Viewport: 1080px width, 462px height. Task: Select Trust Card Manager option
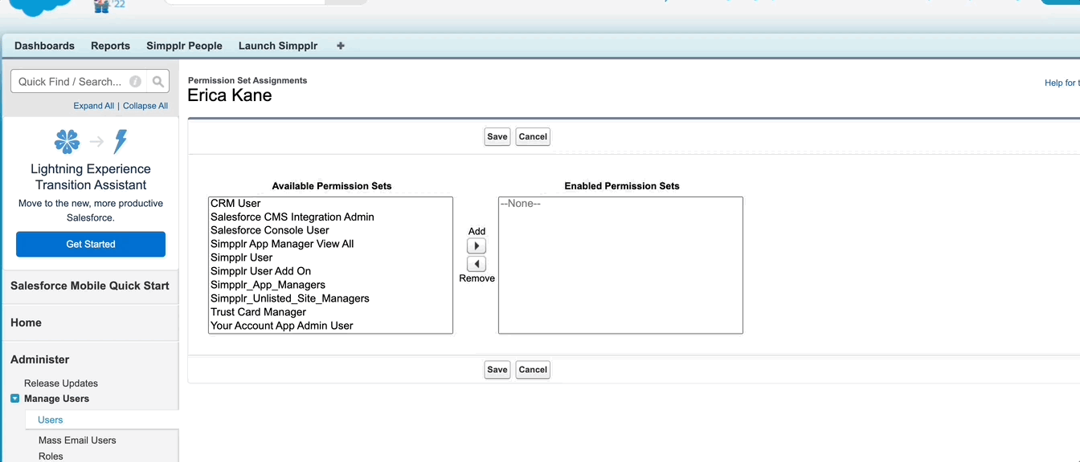pos(330,313)
